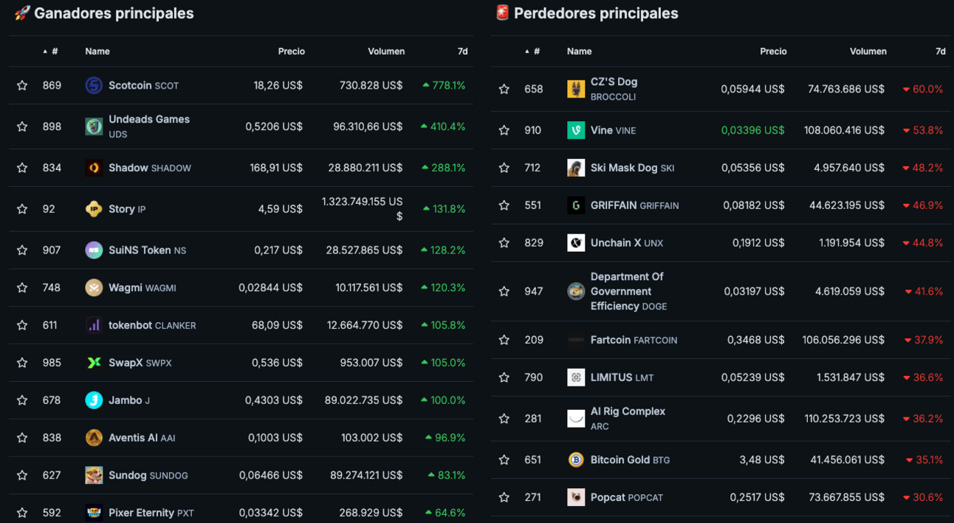Sort gainers table by Precio header

click(x=292, y=51)
